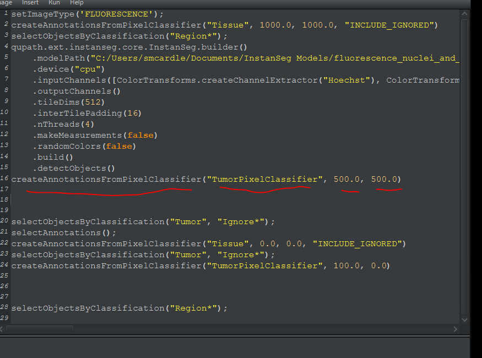Click line number 16 in the gutter
482x358 pixels.
tap(6, 179)
